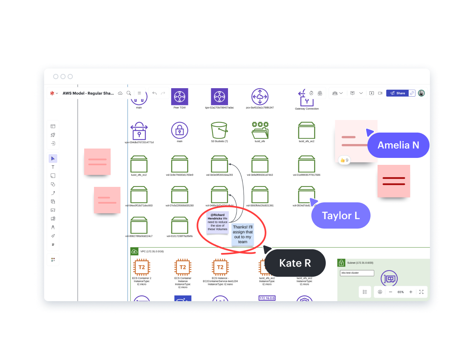Open your account menu via the avatar
Screen dimensions: 474x355
[x=421, y=93]
